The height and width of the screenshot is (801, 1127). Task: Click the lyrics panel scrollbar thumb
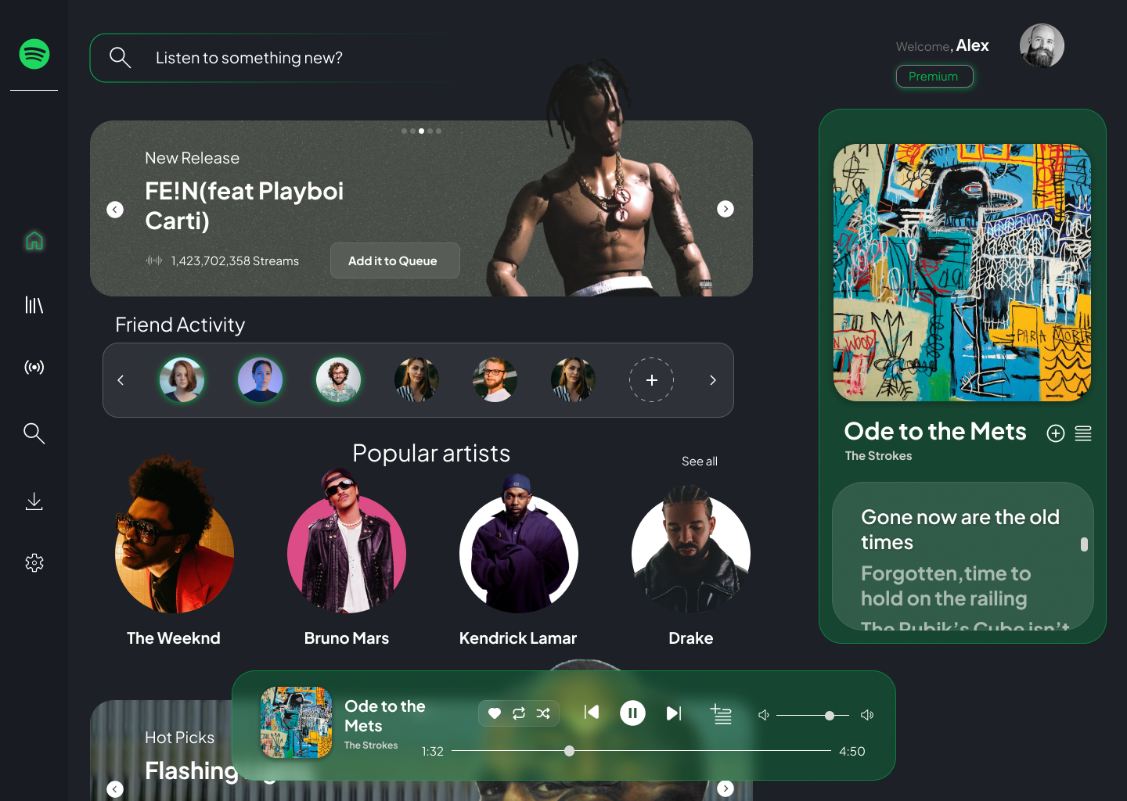(x=1084, y=544)
